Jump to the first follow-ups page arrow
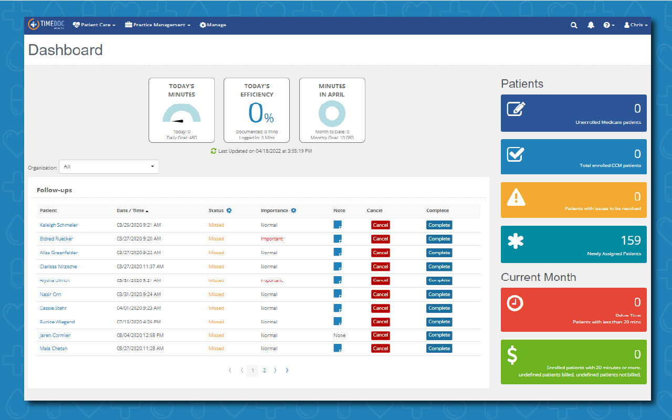This screenshot has height=420, width=672. [230, 370]
